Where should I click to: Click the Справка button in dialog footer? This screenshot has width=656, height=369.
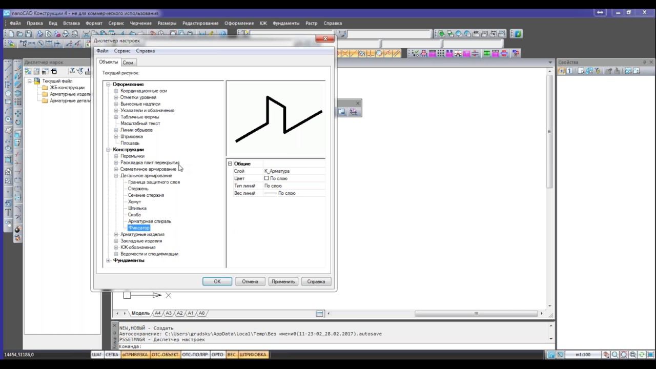click(x=316, y=281)
